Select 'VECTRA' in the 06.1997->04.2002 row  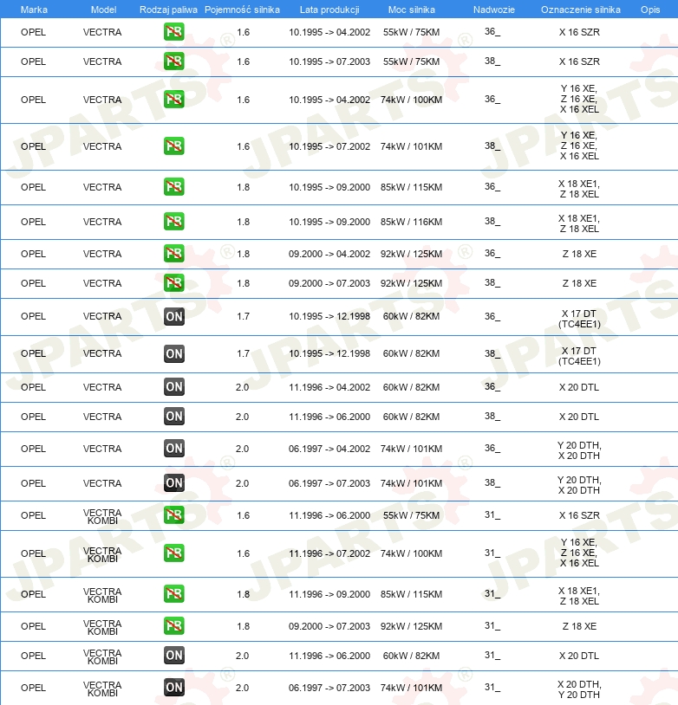[102, 449]
